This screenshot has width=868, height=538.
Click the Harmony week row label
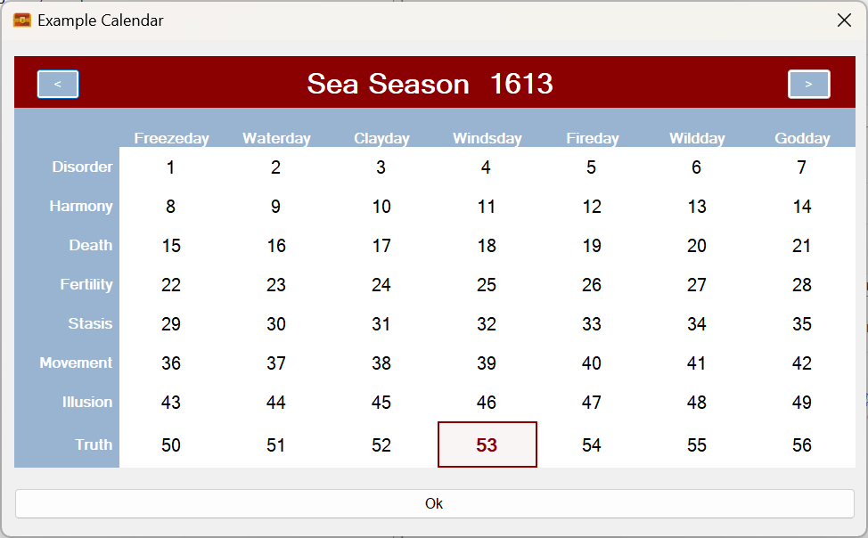tap(81, 206)
